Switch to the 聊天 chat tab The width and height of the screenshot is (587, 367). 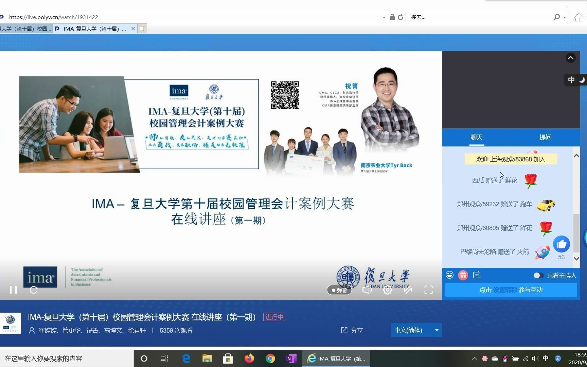[476, 137]
